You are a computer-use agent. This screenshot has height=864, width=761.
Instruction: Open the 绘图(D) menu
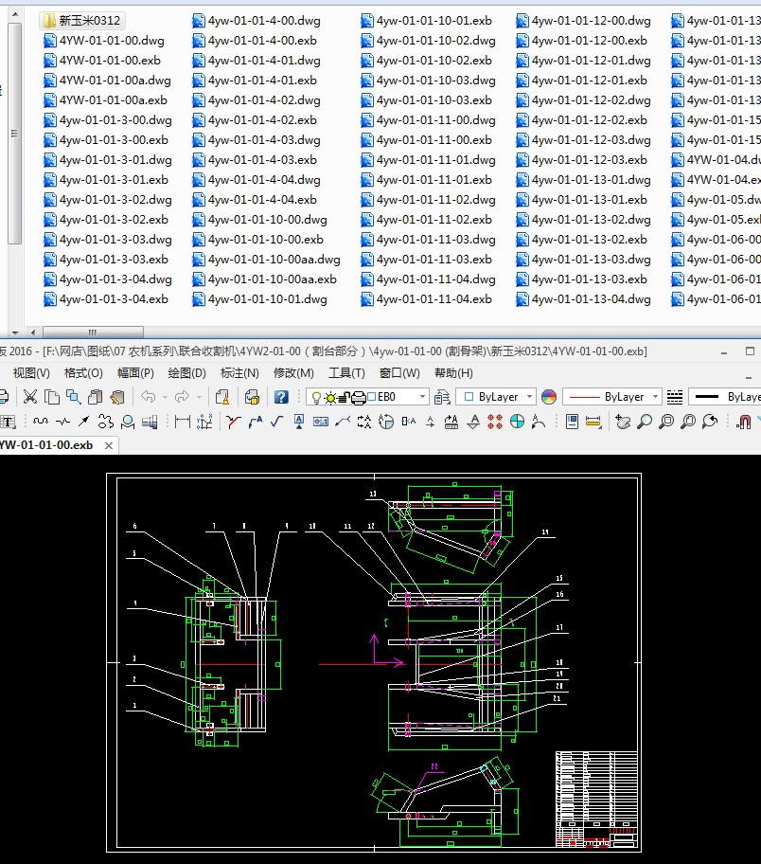pyautogui.click(x=186, y=373)
